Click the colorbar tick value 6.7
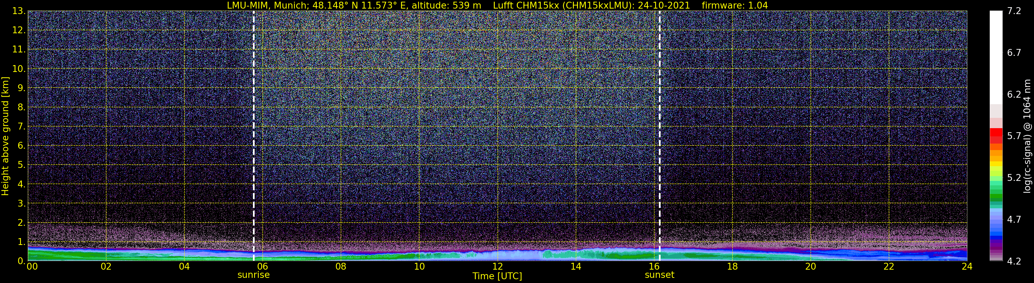Image resolution: width=1034 pixels, height=283 pixels. pos(1014,53)
